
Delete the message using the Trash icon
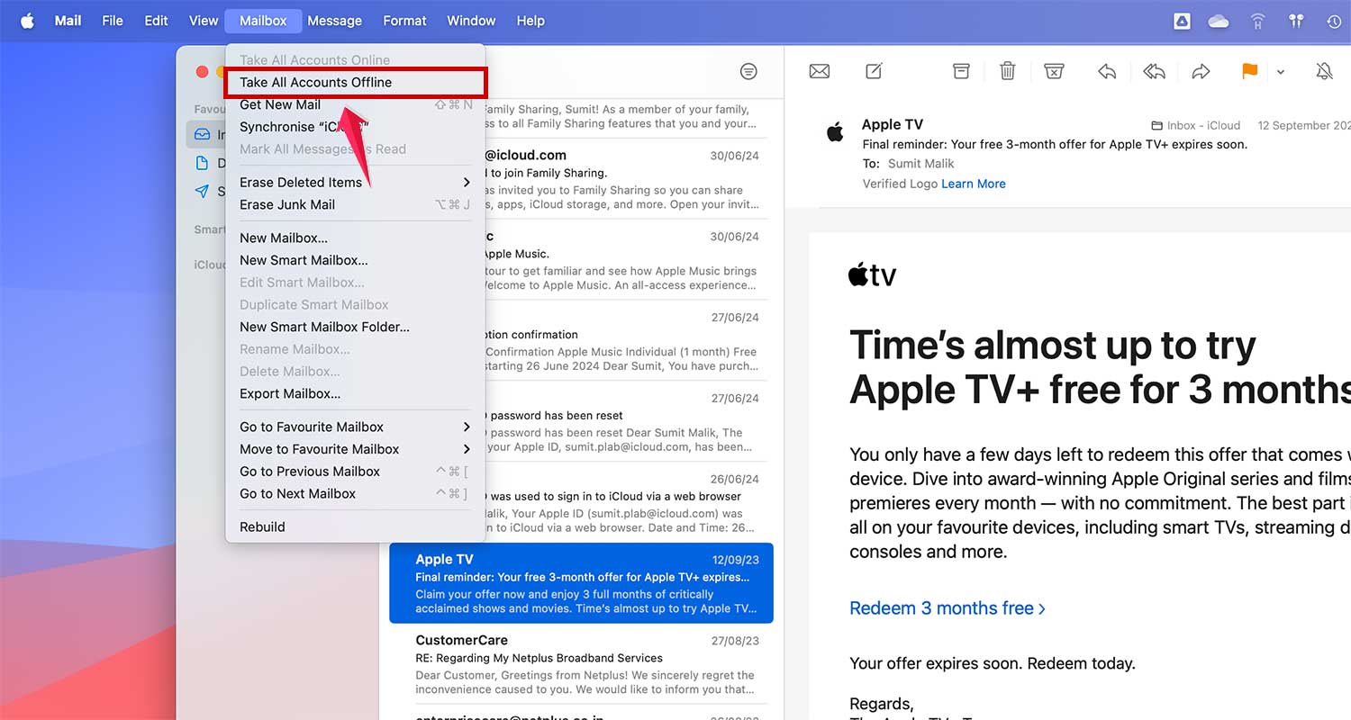1007,71
